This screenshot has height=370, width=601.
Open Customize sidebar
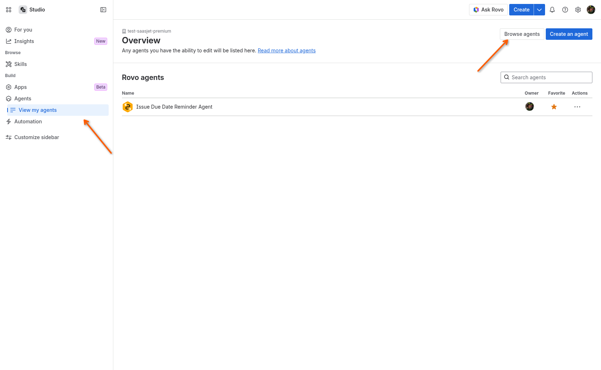click(37, 137)
